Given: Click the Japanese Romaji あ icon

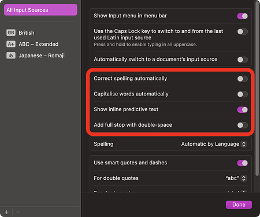Looking at the screenshot, I should pyautogui.click(x=11, y=56).
